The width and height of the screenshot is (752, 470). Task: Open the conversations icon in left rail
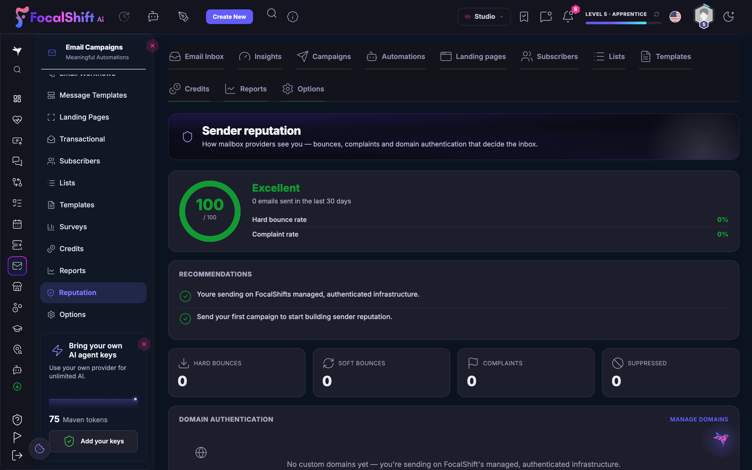17,161
